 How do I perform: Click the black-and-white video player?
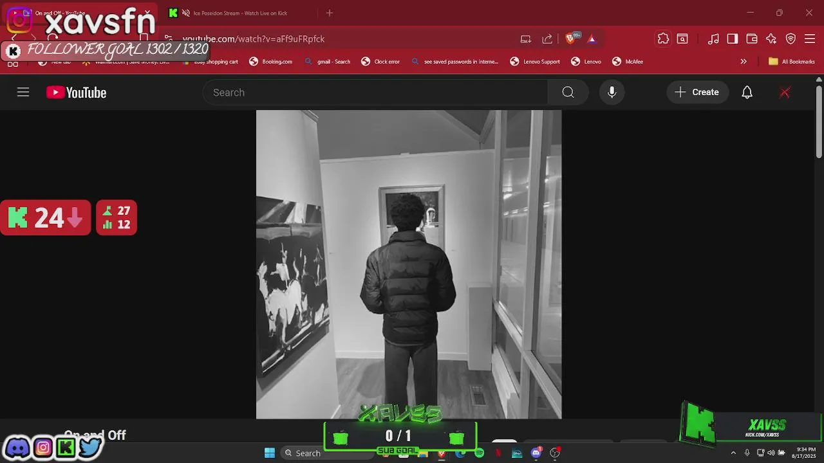409,264
